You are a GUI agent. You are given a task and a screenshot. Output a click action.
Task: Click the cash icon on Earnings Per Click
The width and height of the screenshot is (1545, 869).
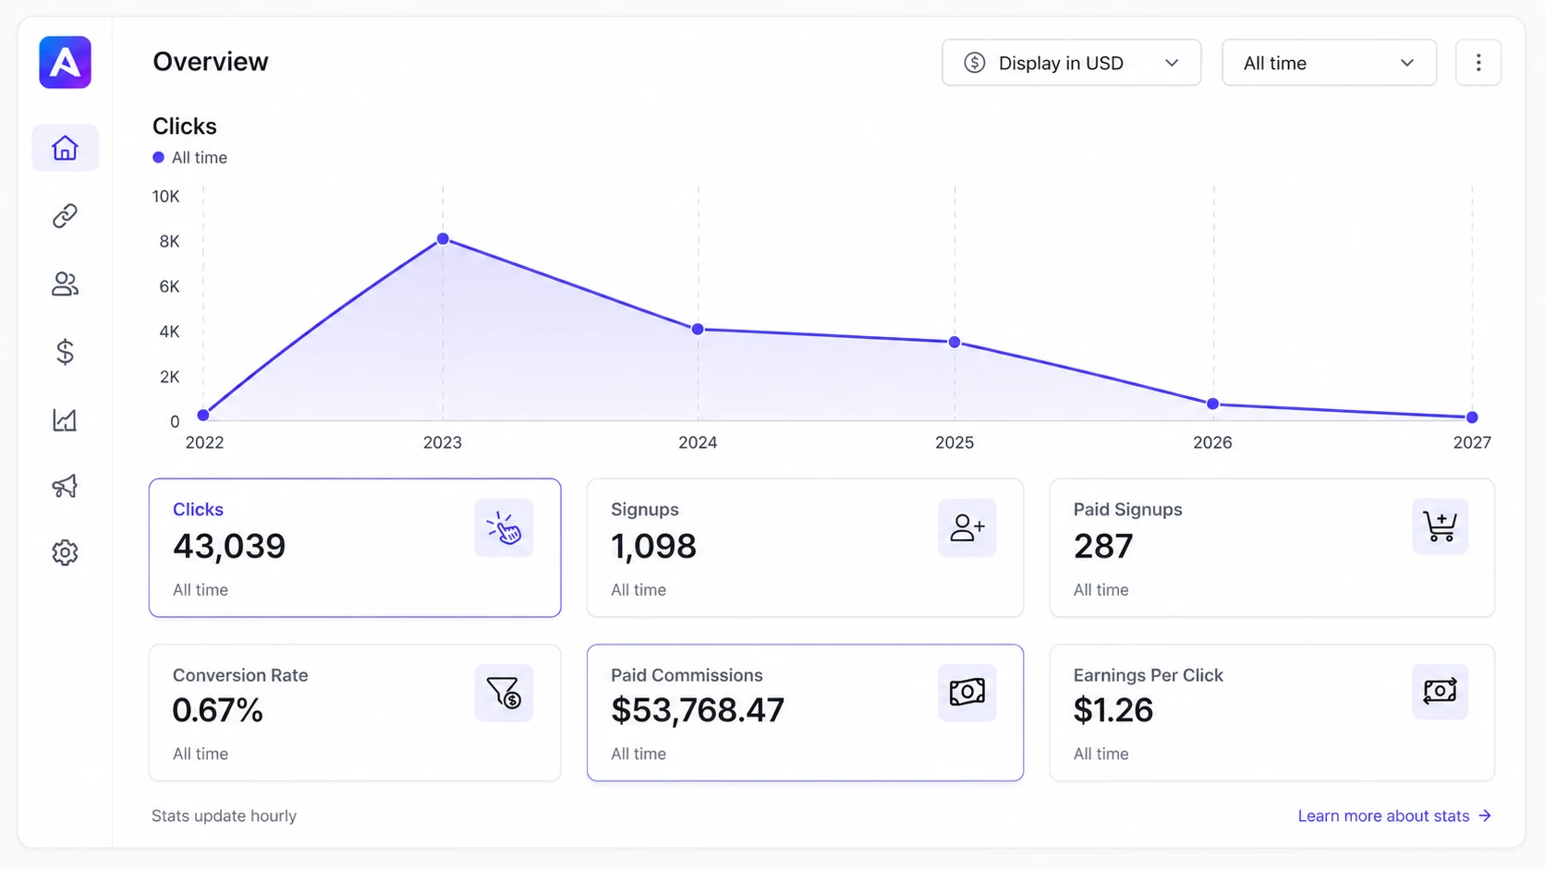click(1440, 691)
